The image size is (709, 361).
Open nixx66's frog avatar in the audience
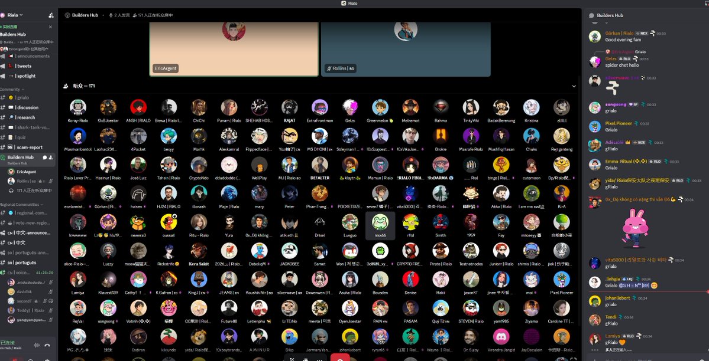(x=380, y=222)
